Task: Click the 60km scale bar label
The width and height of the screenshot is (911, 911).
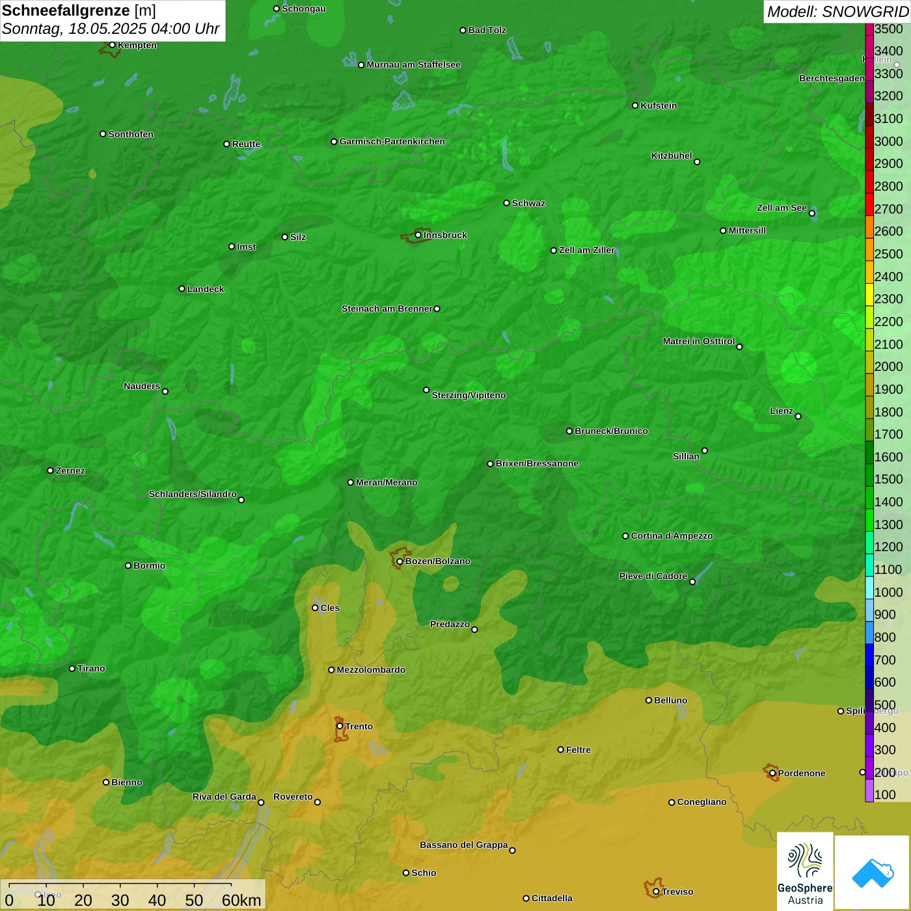Action: pyautogui.click(x=241, y=900)
